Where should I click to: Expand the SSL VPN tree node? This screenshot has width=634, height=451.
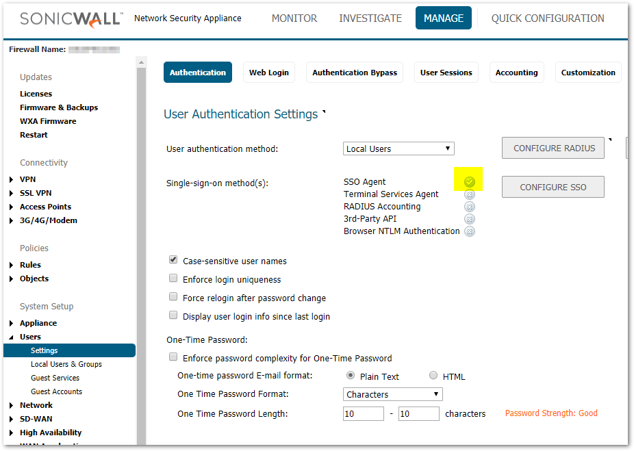pos(12,193)
